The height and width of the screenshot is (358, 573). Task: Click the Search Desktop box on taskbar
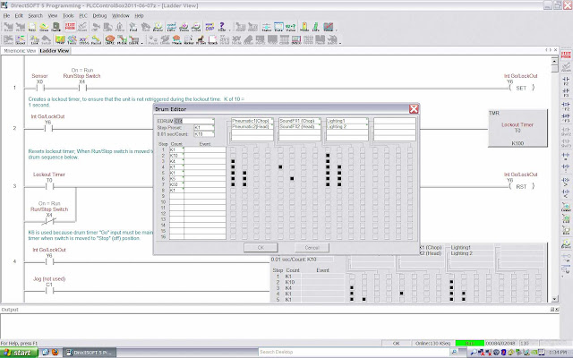point(355,352)
